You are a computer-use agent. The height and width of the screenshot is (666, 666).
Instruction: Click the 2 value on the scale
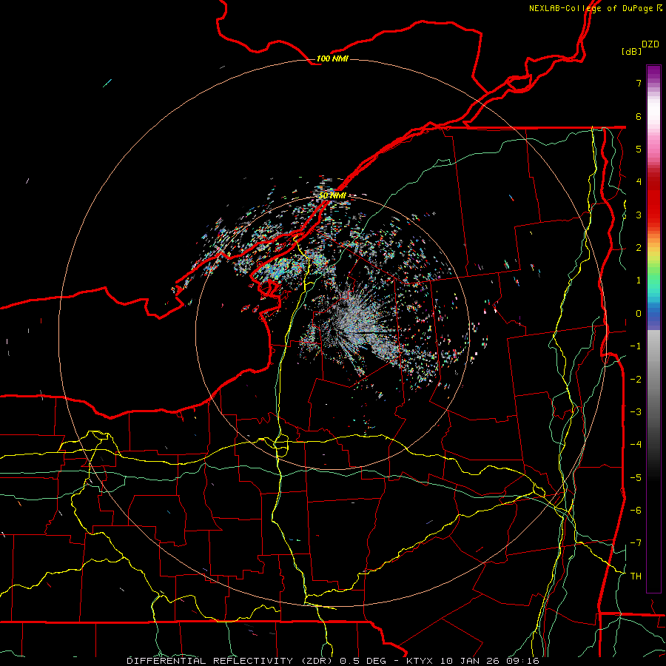click(x=639, y=248)
